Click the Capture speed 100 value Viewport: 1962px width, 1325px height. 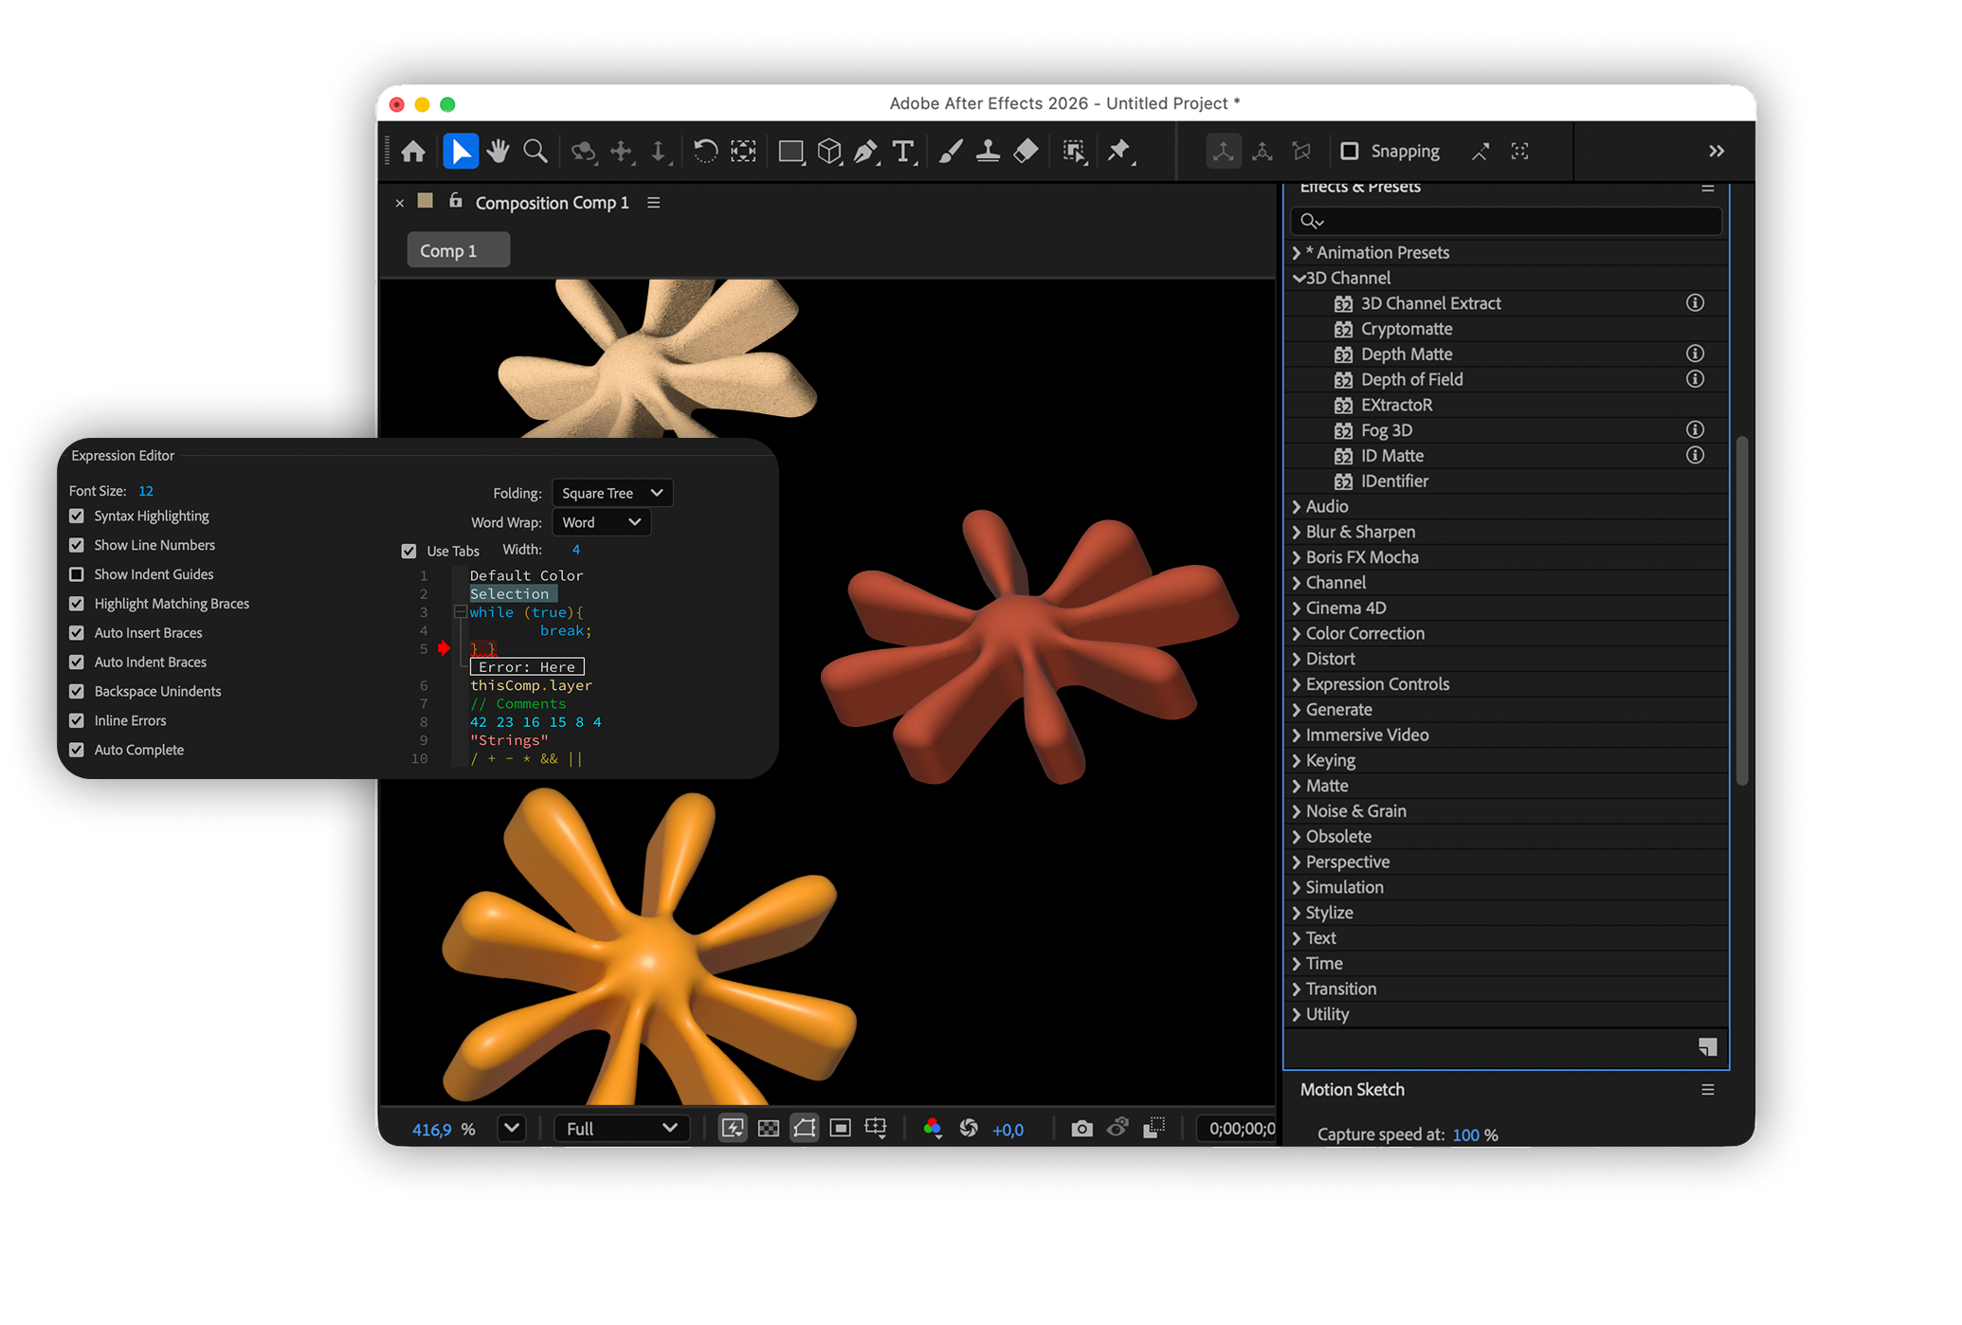(1465, 1134)
